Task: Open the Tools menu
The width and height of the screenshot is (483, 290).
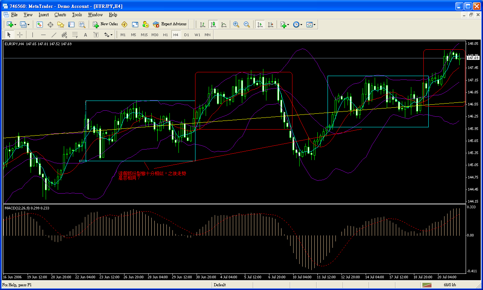Action: pos(77,15)
